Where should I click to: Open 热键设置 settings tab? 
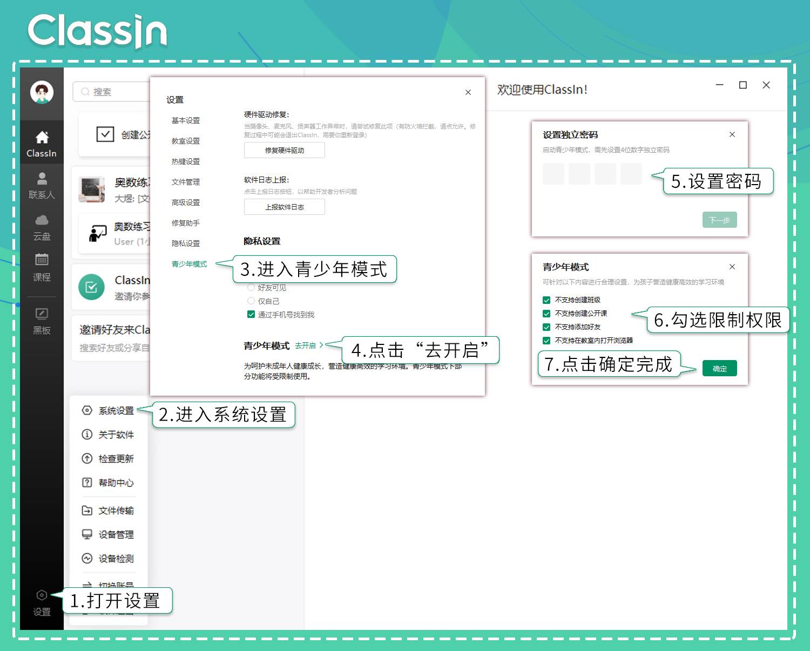coord(186,161)
